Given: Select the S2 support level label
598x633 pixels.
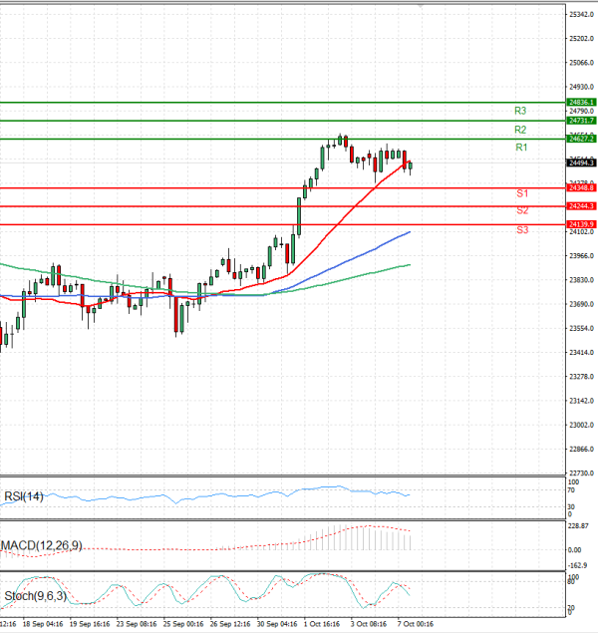Looking at the screenshot, I should (x=521, y=210).
